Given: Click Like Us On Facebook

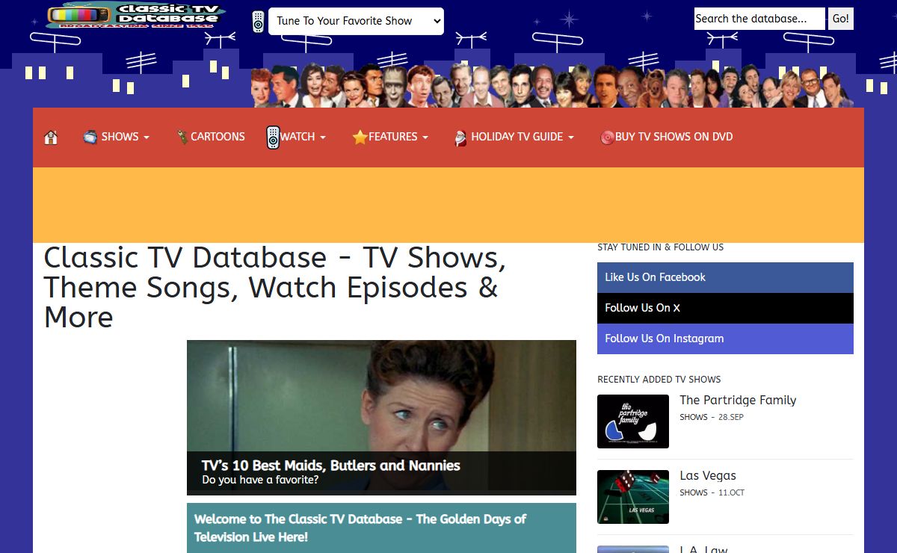Looking at the screenshot, I should pos(725,277).
